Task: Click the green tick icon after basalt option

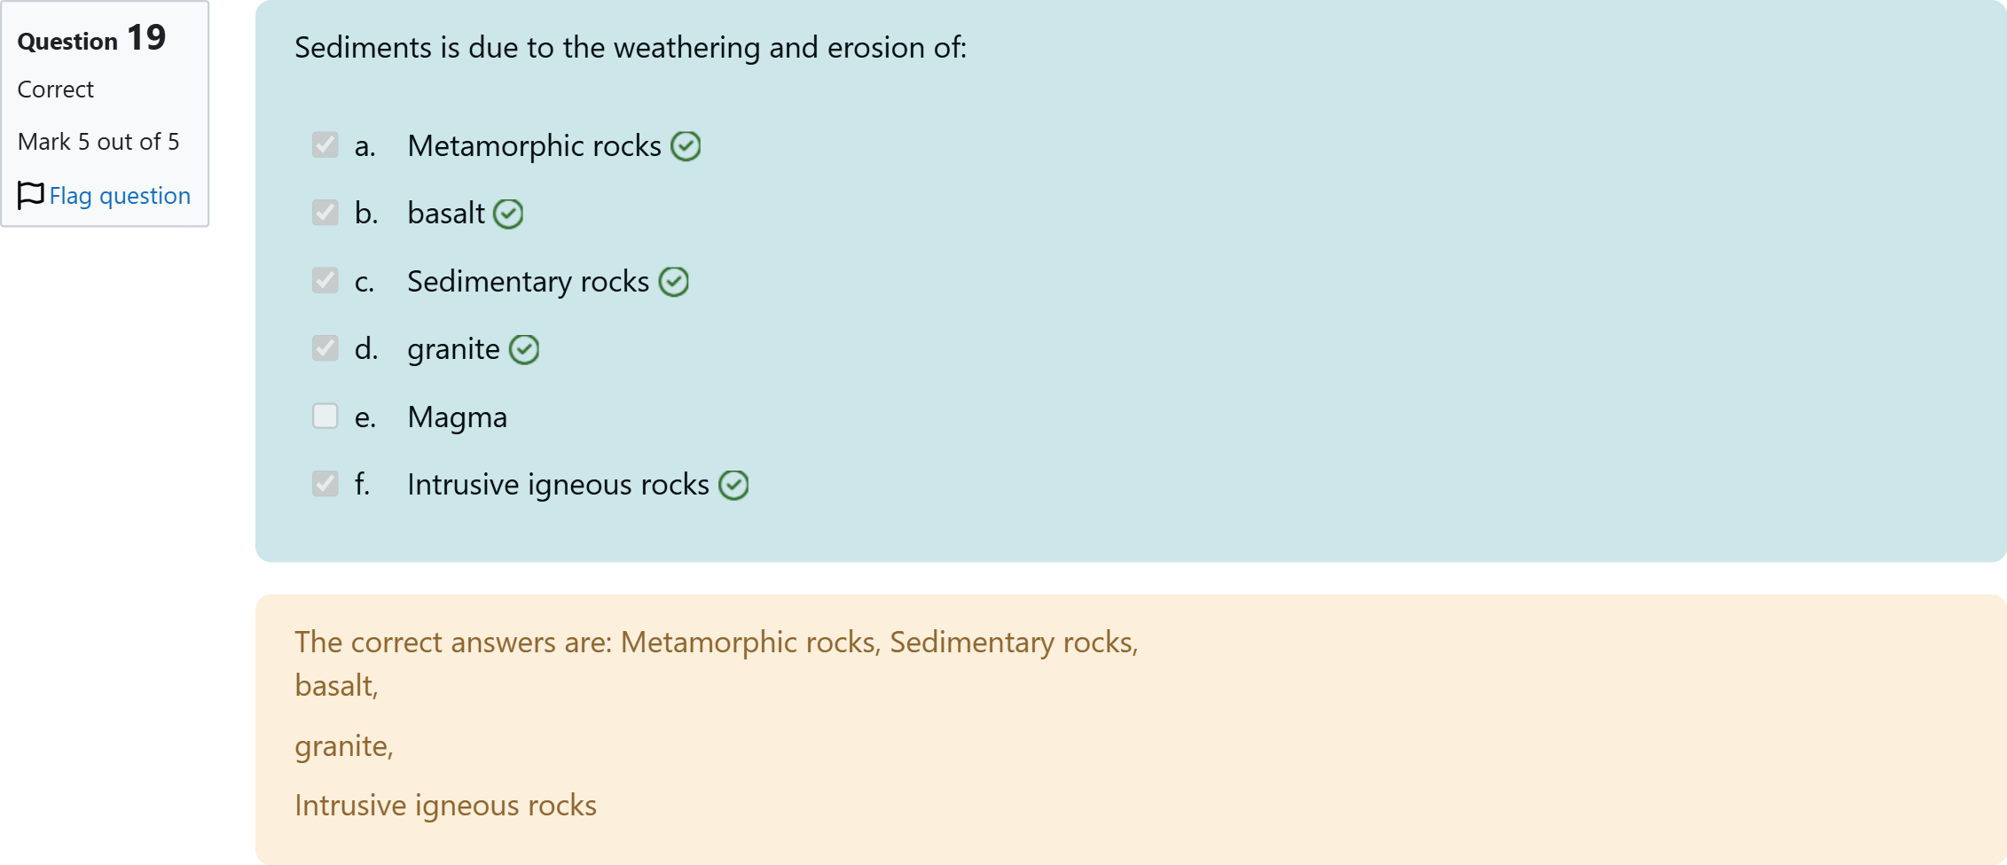Action: [508, 214]
